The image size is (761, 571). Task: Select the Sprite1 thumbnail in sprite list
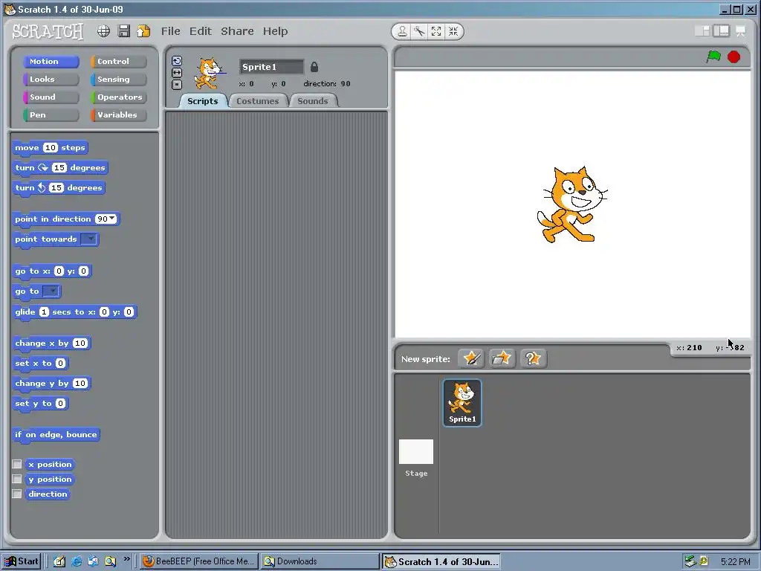pos(462,403)
